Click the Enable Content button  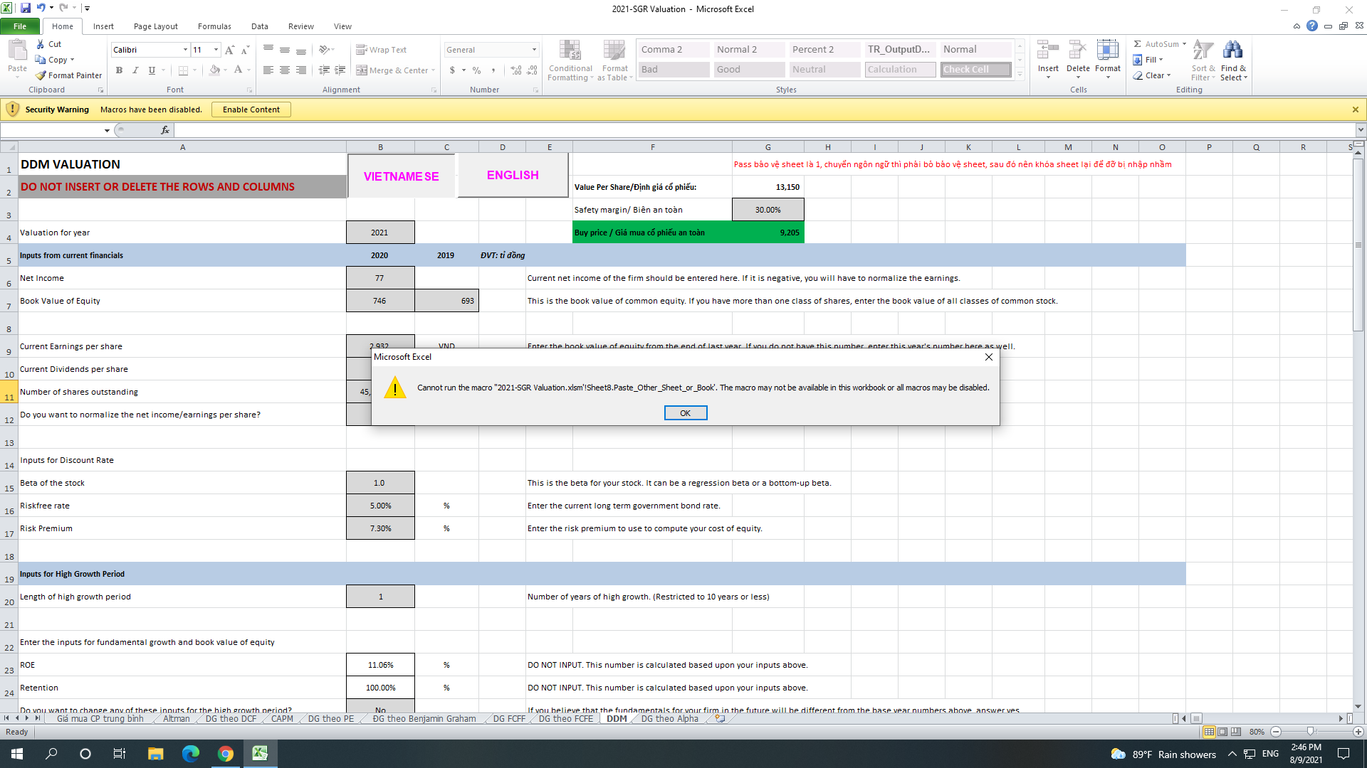pyautogui.click(x=251, y=110)
